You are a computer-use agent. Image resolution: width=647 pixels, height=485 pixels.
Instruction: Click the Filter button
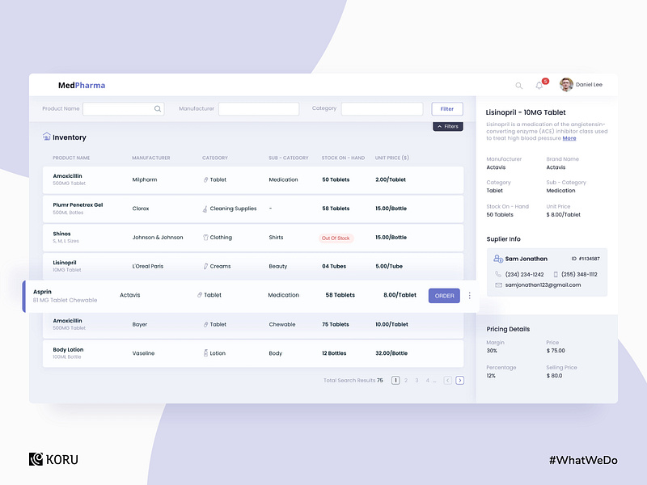click(x=446, y=108)
